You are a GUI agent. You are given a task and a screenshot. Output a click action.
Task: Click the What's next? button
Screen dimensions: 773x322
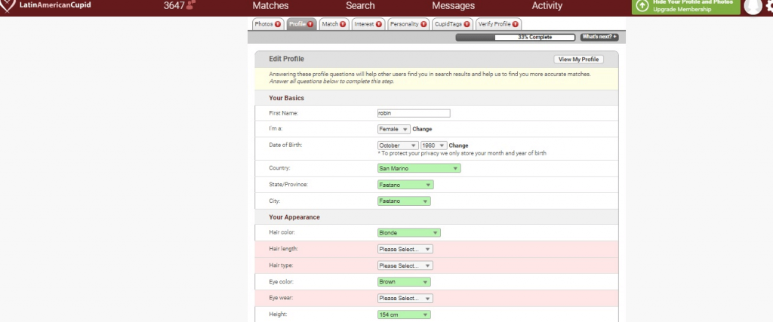pos(599,37)
